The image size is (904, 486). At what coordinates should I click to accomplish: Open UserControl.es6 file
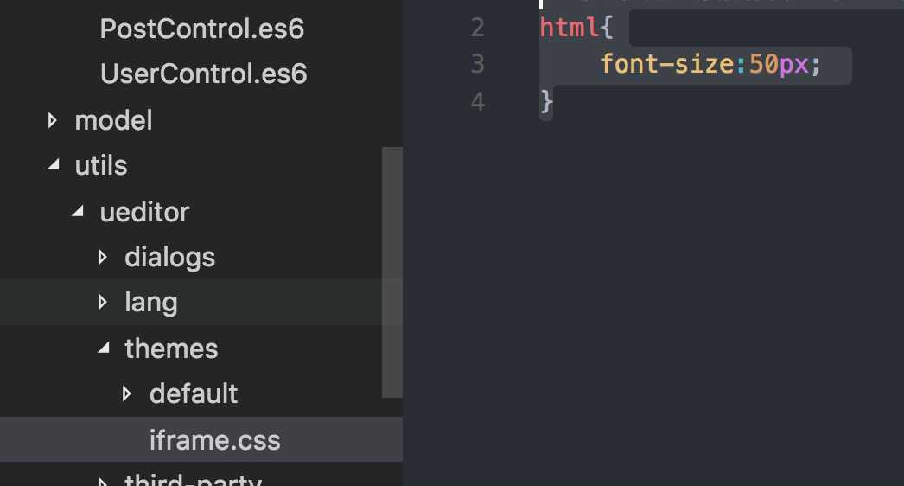coord(203,74)
